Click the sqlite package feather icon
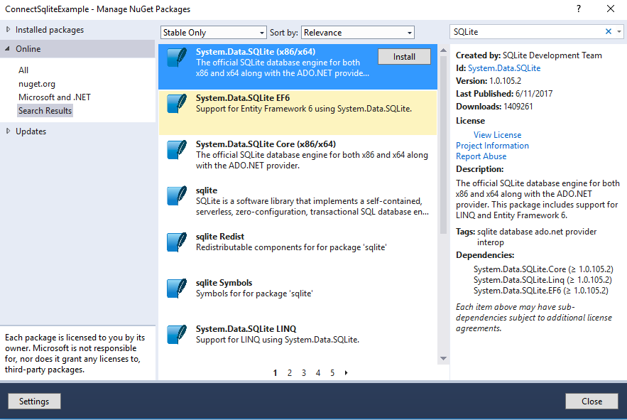This screenshot has width=627, height=420. pos(177,195)
